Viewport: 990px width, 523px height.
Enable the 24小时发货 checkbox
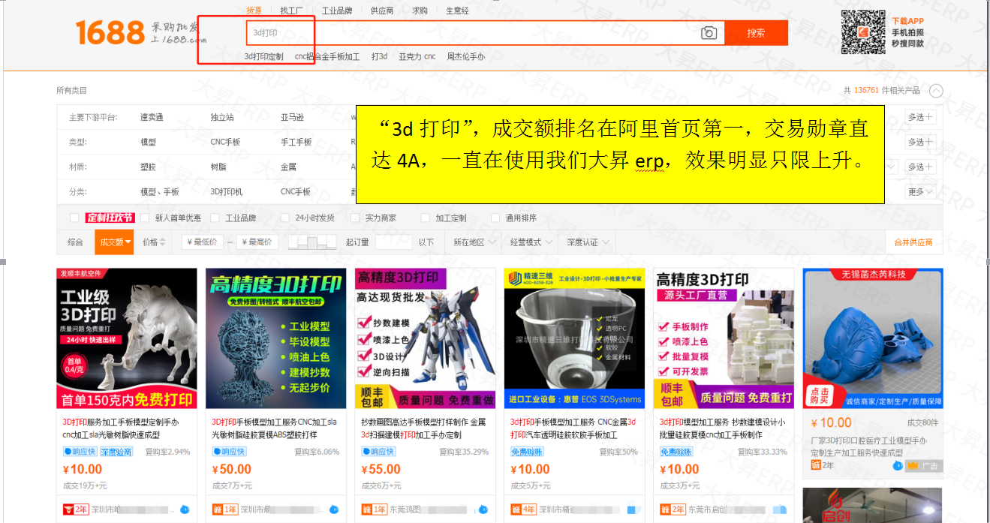[x=285, y=218]
